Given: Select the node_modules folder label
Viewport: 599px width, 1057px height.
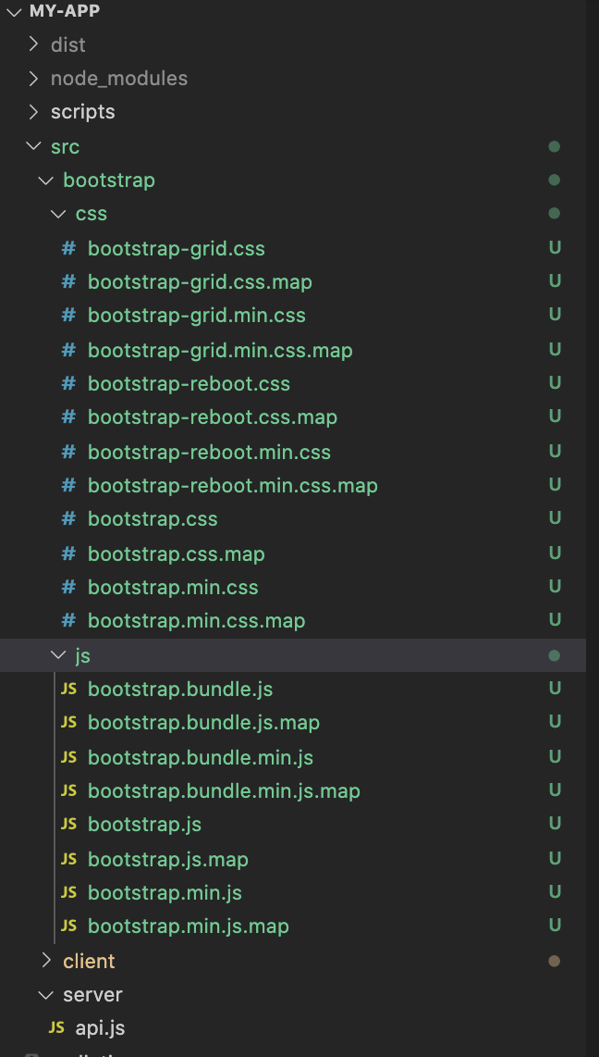Looking at the screenshot, I should pos(119,78).
